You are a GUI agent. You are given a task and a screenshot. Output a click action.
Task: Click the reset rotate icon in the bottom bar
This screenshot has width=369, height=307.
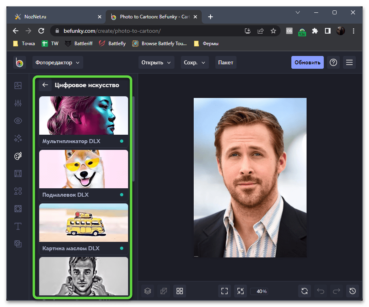click(x=305, y=291)
